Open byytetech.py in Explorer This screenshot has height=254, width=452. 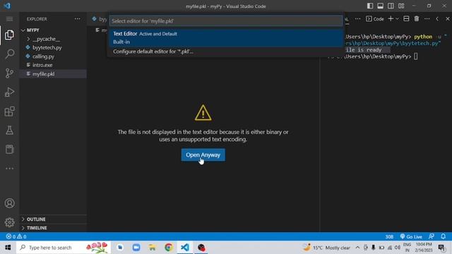tap(53, 47)
